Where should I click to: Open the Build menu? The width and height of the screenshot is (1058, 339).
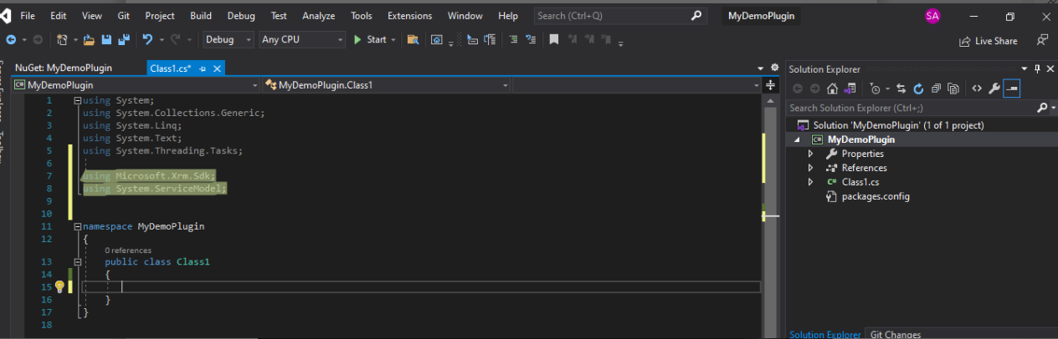tap(201, 16)
